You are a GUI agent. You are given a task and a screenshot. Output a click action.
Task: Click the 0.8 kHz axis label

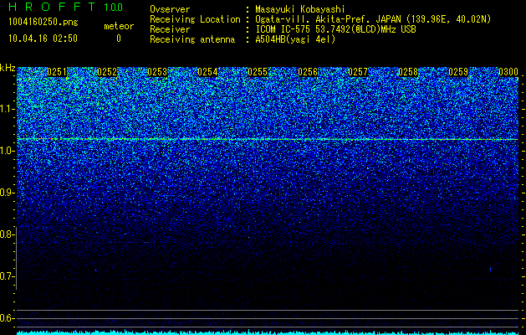coord(6,234)
